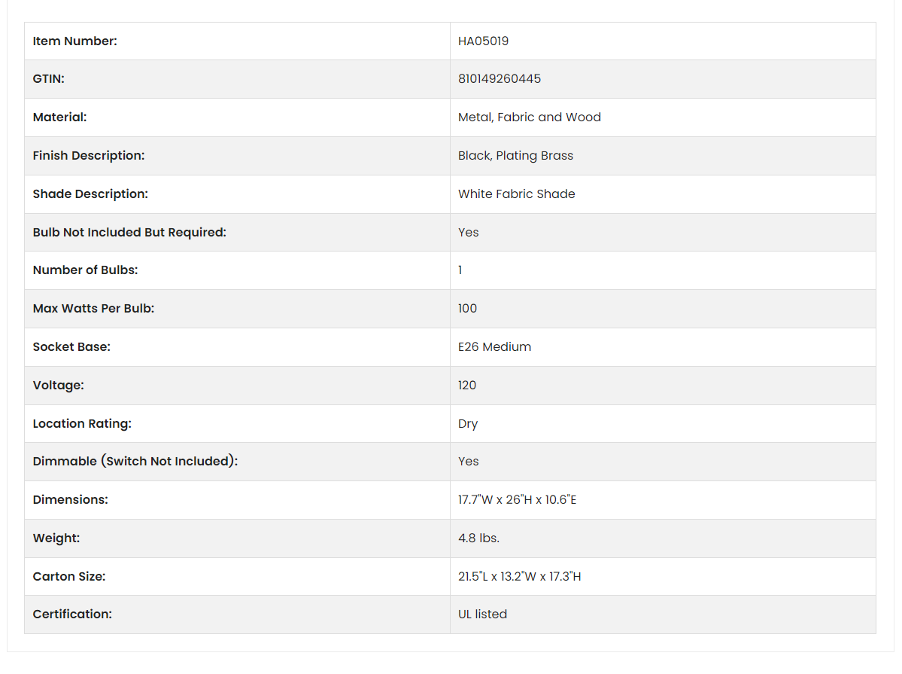Viewport: 902px width, 674px height.
Task: Click the GTIN value 810149260445
Action: pos(500,79)
